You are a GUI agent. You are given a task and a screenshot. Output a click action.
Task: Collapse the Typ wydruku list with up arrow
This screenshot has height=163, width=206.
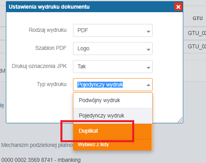(148, 85)
